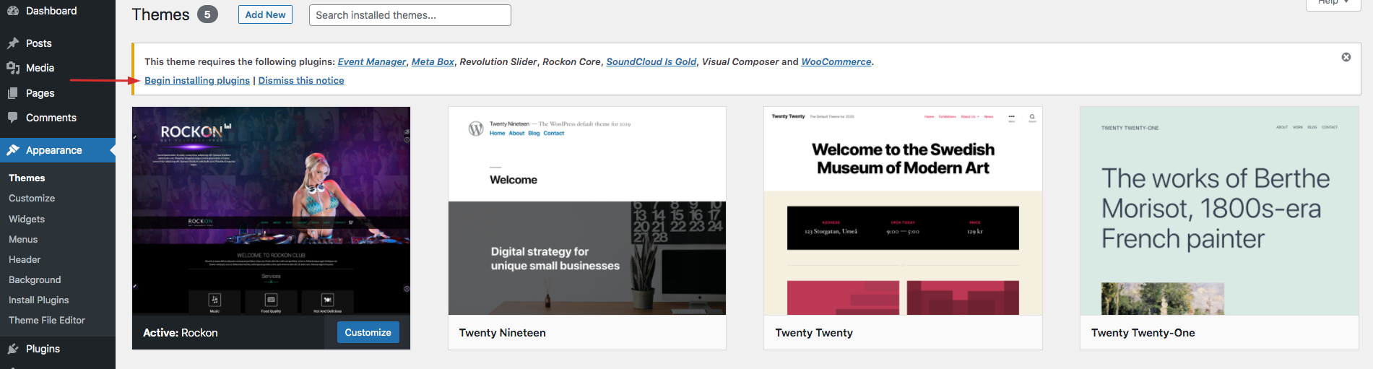Click the Dashboard gauge icon

click(13, 11)
